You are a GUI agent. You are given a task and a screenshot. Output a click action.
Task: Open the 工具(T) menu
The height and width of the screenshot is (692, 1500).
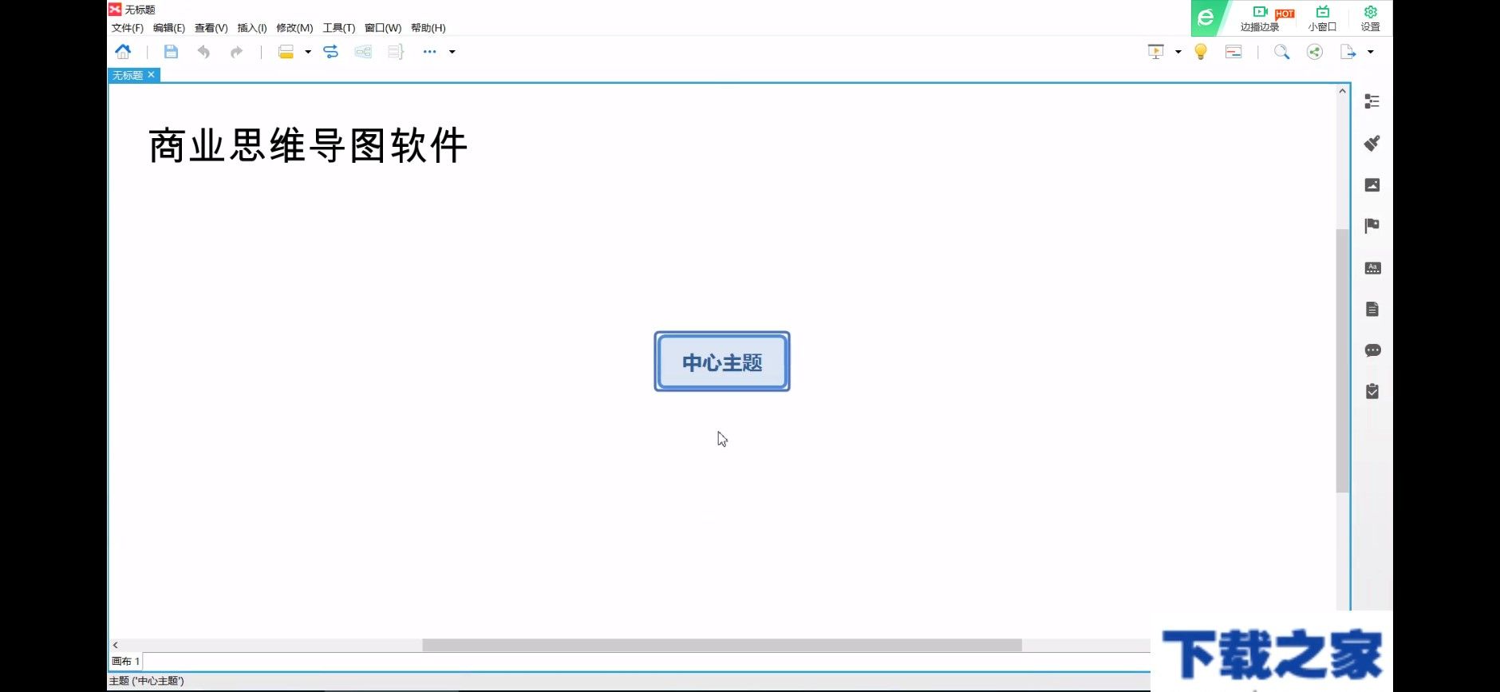(339, 28)
